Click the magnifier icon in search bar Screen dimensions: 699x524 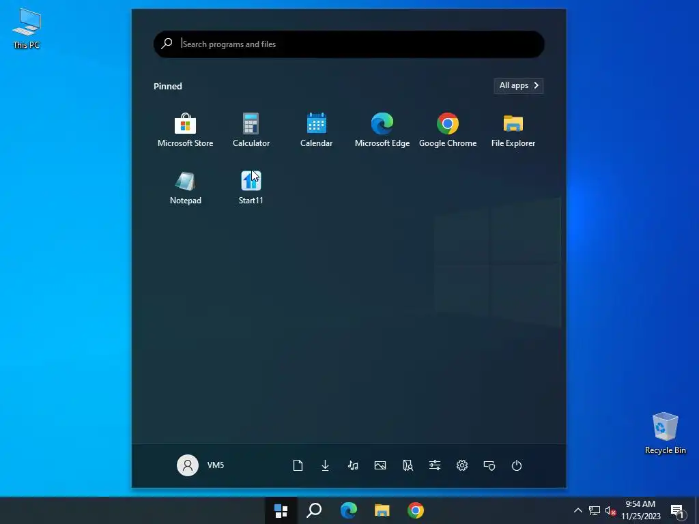pyautogui.click(x=167, y=44)
